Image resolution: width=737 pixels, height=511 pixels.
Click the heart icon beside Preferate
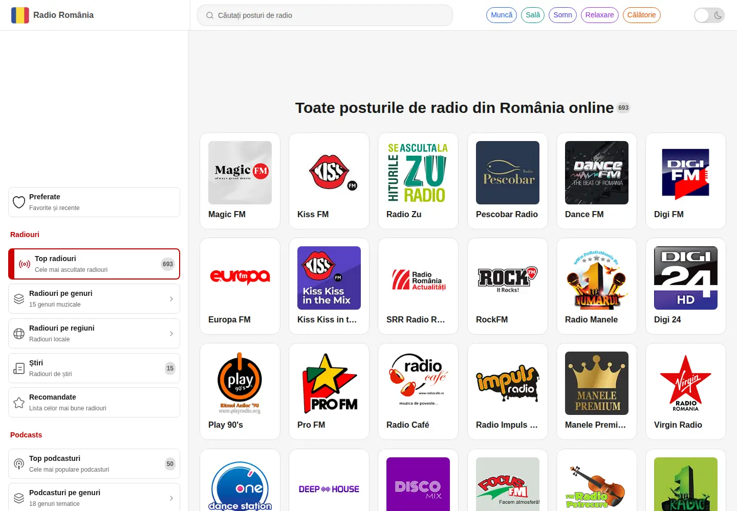pyautogui.click(x=19, y=202)
